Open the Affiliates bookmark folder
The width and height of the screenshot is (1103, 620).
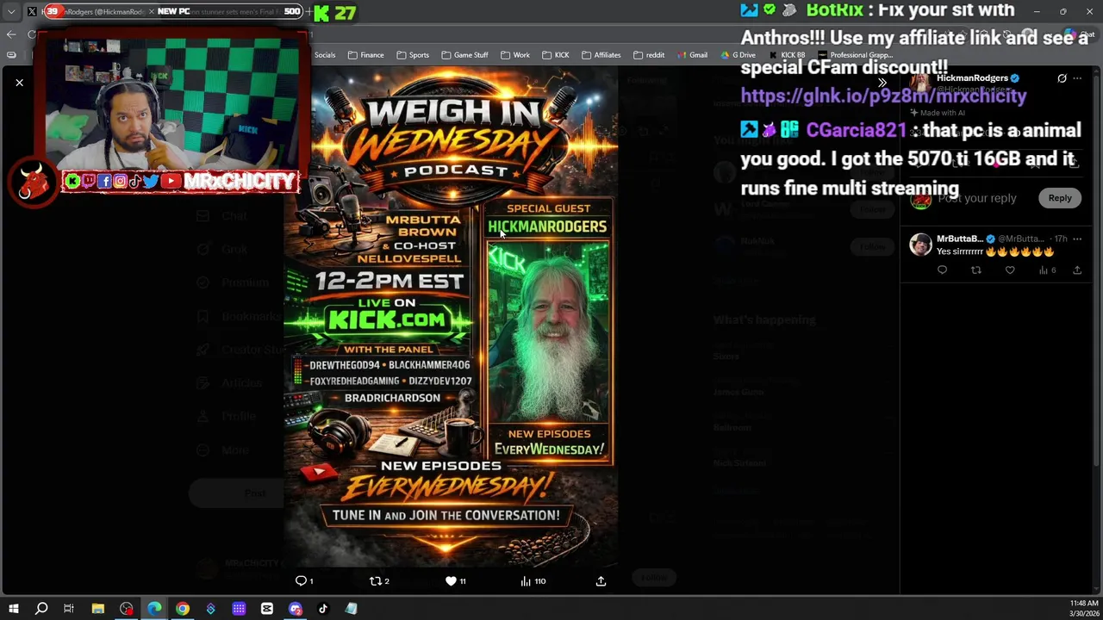click(x=601, y=55)
